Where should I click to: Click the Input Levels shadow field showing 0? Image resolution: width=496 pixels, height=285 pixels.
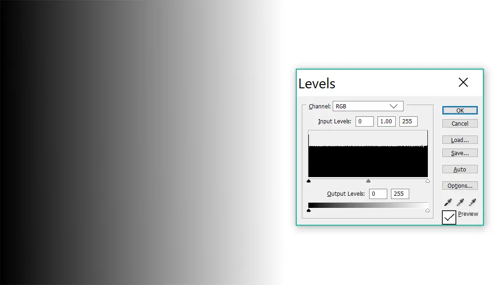coord(364,121)
